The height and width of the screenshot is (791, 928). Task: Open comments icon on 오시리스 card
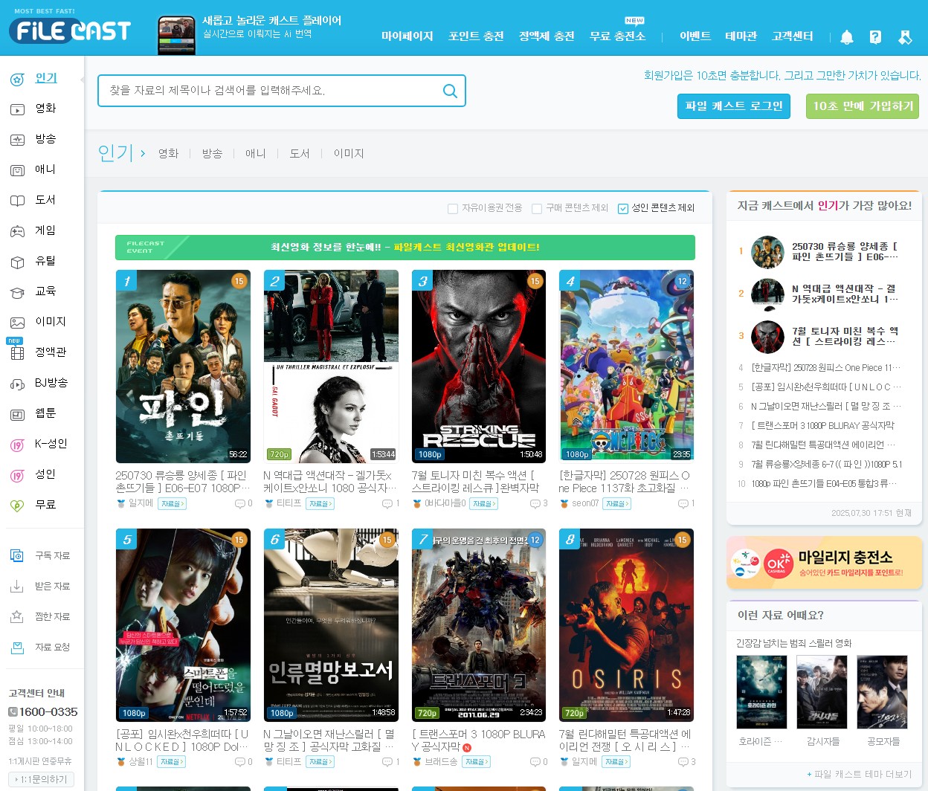pyautogui.click(x=683, y=762)
